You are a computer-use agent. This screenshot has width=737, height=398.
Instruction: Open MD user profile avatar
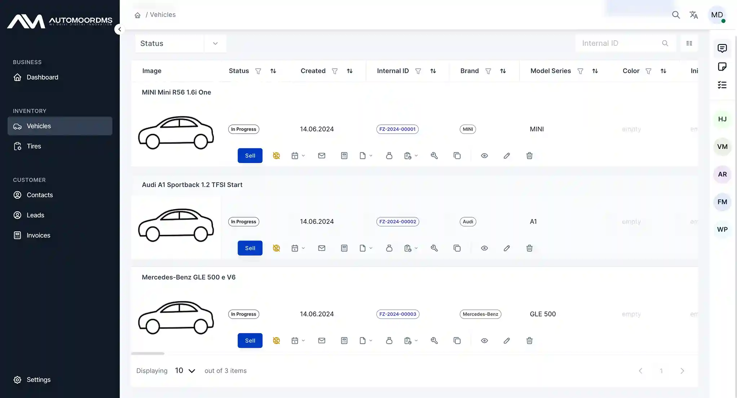[717, 15]
